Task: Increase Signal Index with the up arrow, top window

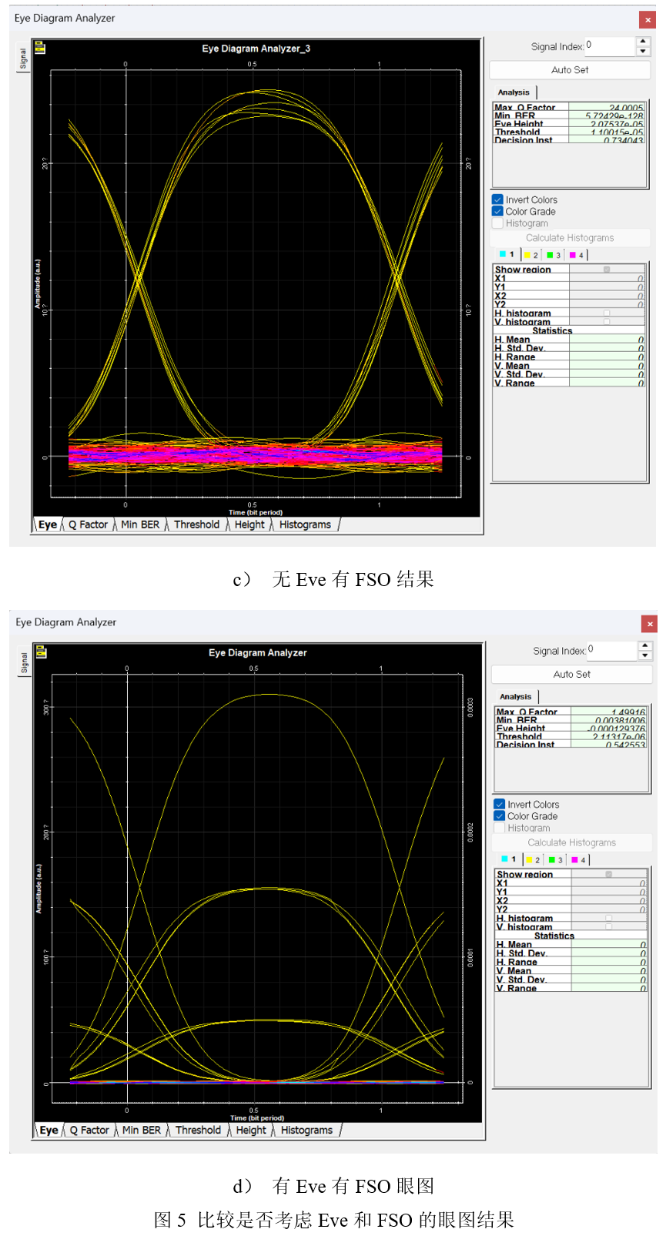Action: [x=643, y=42]
